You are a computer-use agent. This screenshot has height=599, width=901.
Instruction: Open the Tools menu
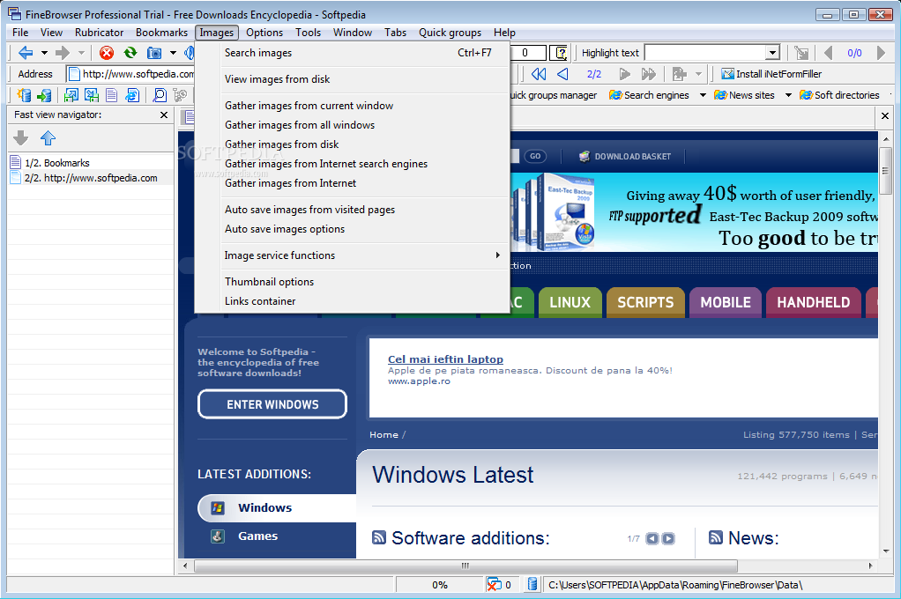tap(308, 33)
